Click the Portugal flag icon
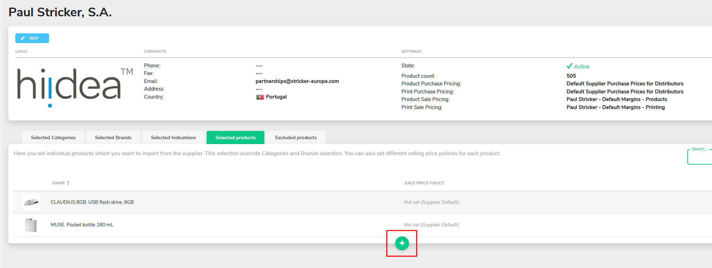This screenshot has height=268, width=712. pyautogui.click(x=260, y=97)
